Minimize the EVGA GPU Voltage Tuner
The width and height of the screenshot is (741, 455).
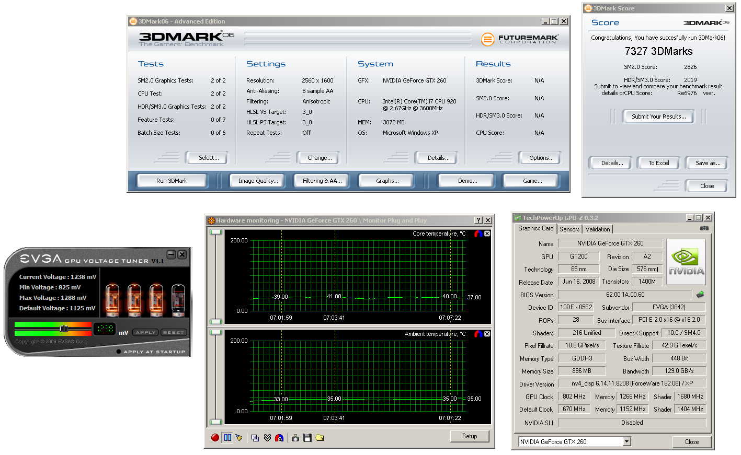coord(171,254)
